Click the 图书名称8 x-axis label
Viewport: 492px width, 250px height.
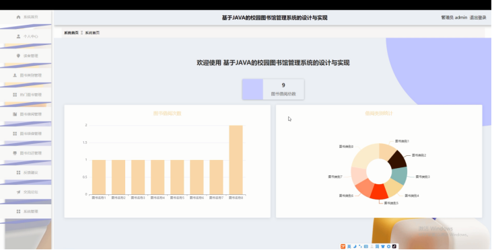236,198
